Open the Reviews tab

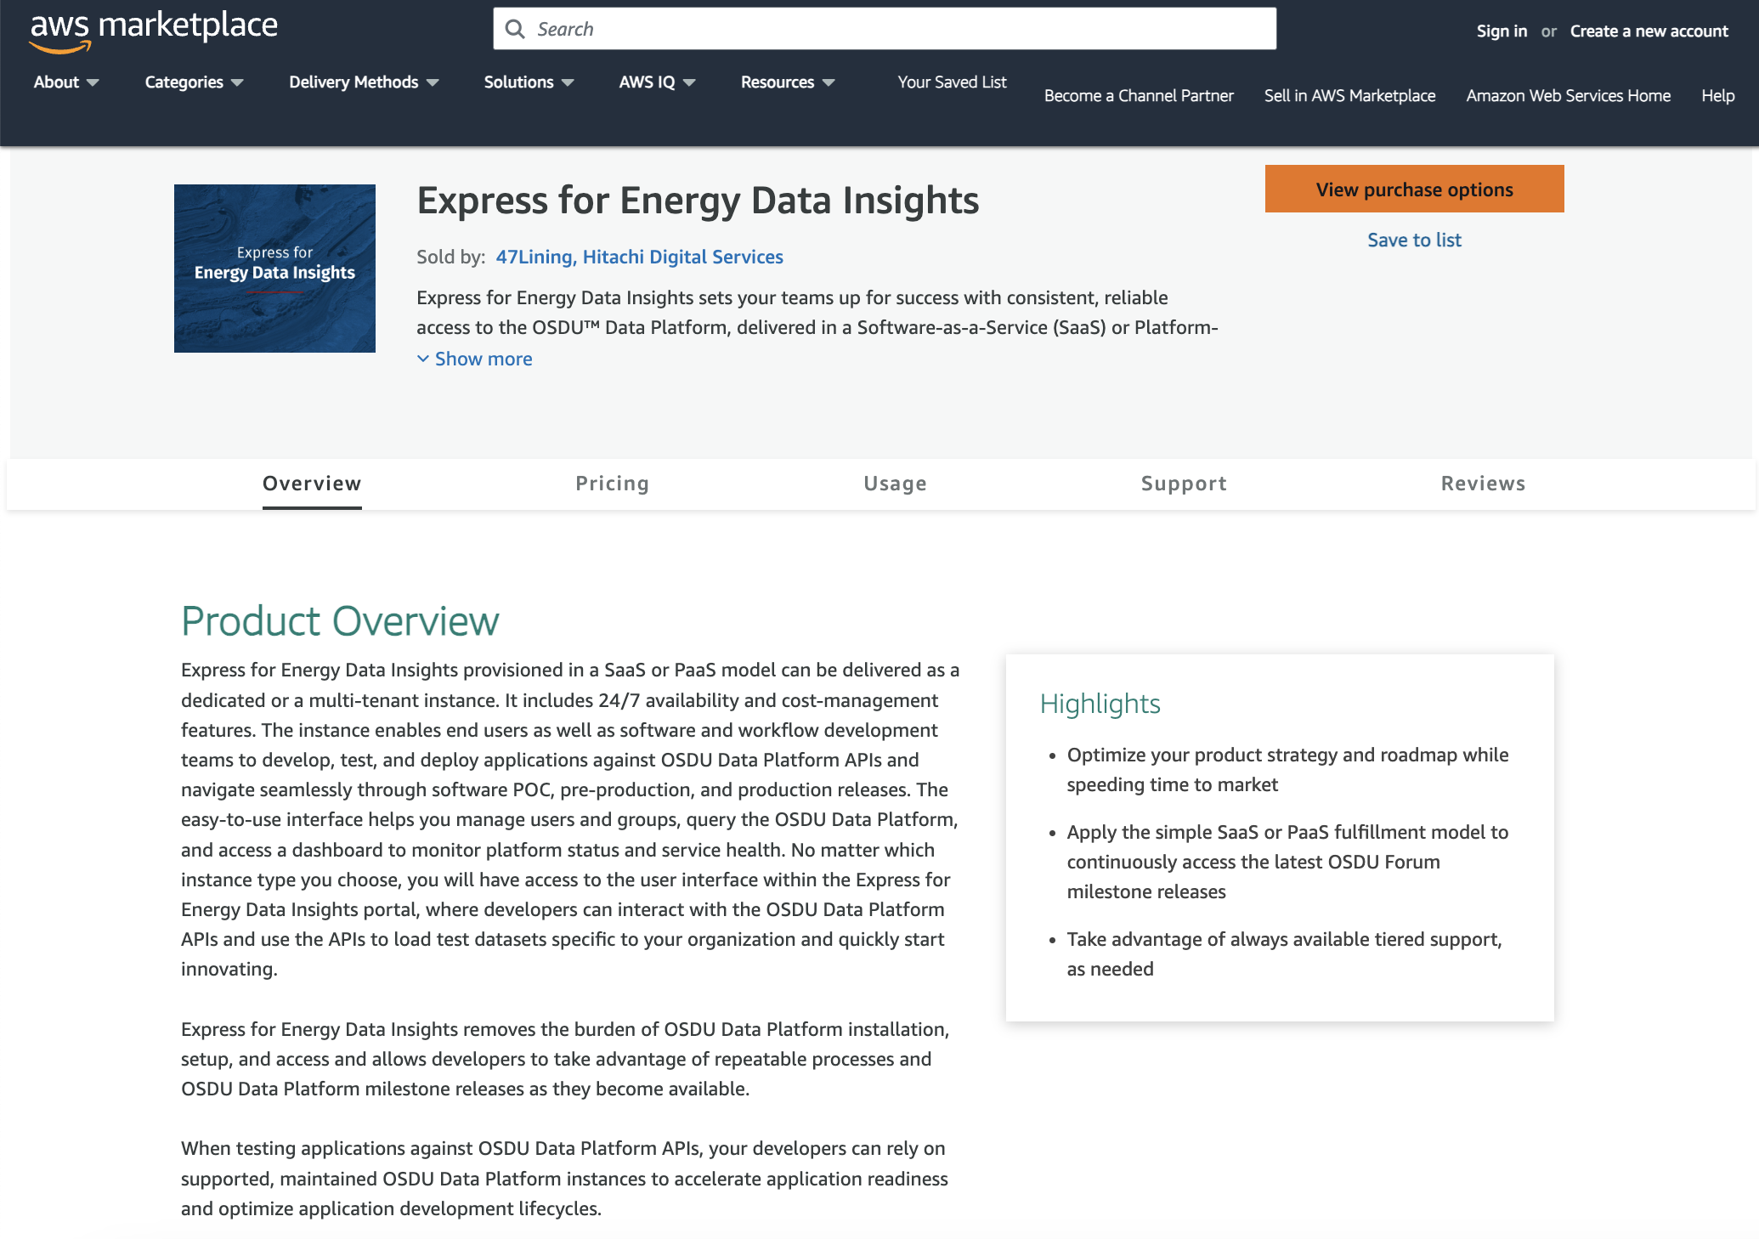(1483, 484)
